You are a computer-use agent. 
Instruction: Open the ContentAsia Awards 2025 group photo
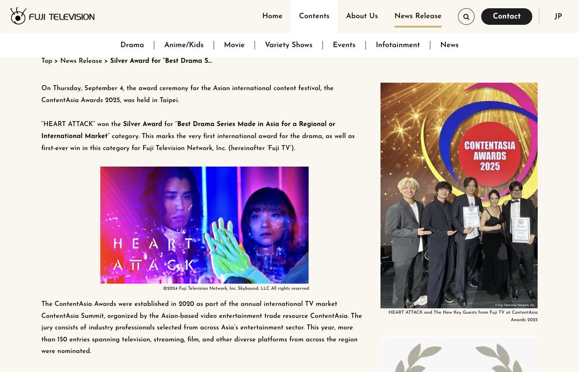coord(459,195)
